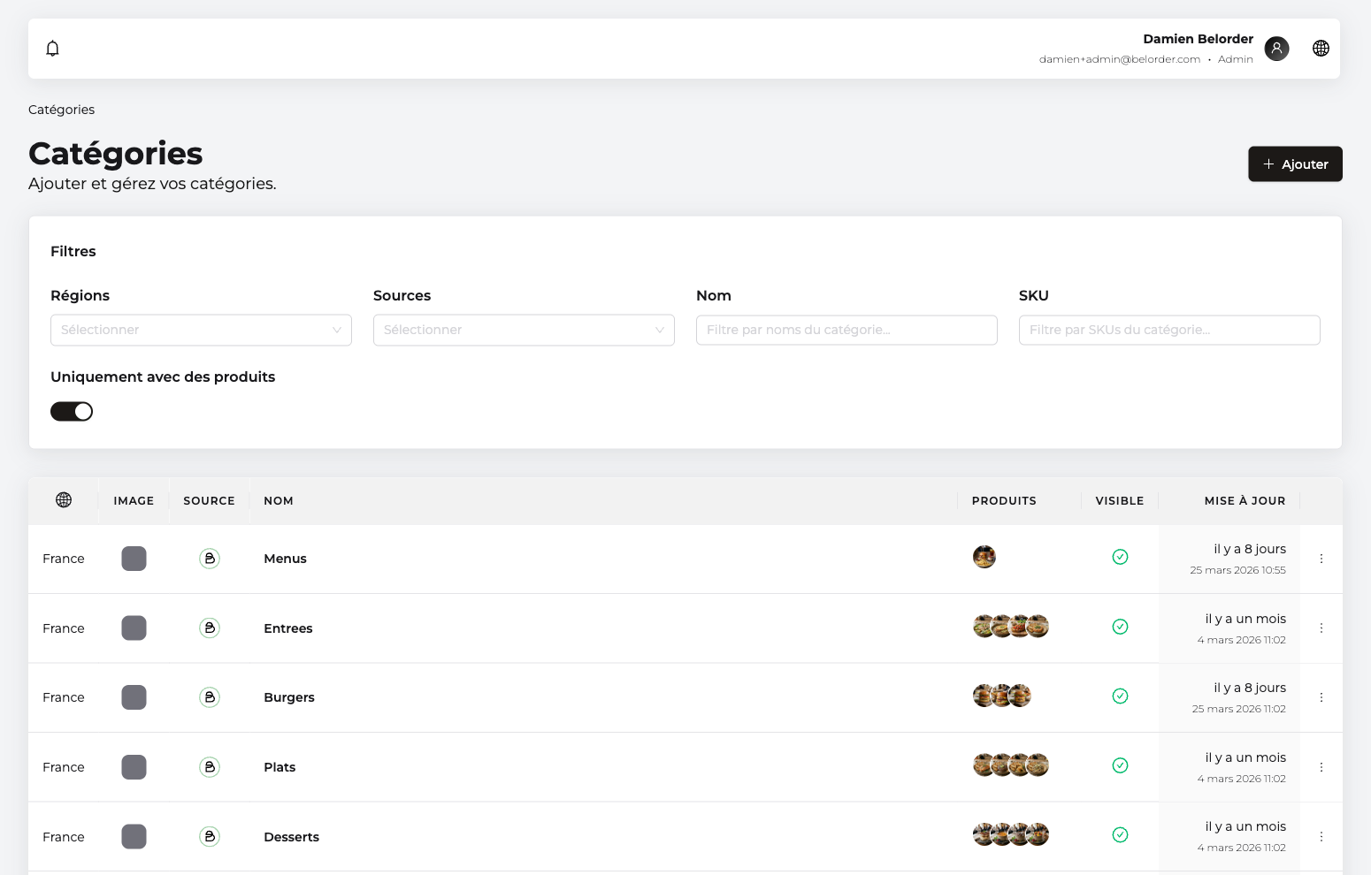Click the visible checkmark for Menus
Screen dimensions: 1371x875
tap(1120, 557)
